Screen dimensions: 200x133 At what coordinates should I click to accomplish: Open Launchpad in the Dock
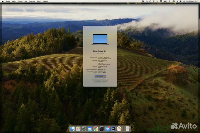coord(78,129)
